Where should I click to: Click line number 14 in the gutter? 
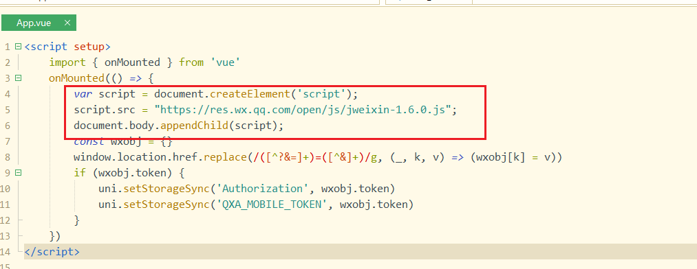click(x=6, y=252)
